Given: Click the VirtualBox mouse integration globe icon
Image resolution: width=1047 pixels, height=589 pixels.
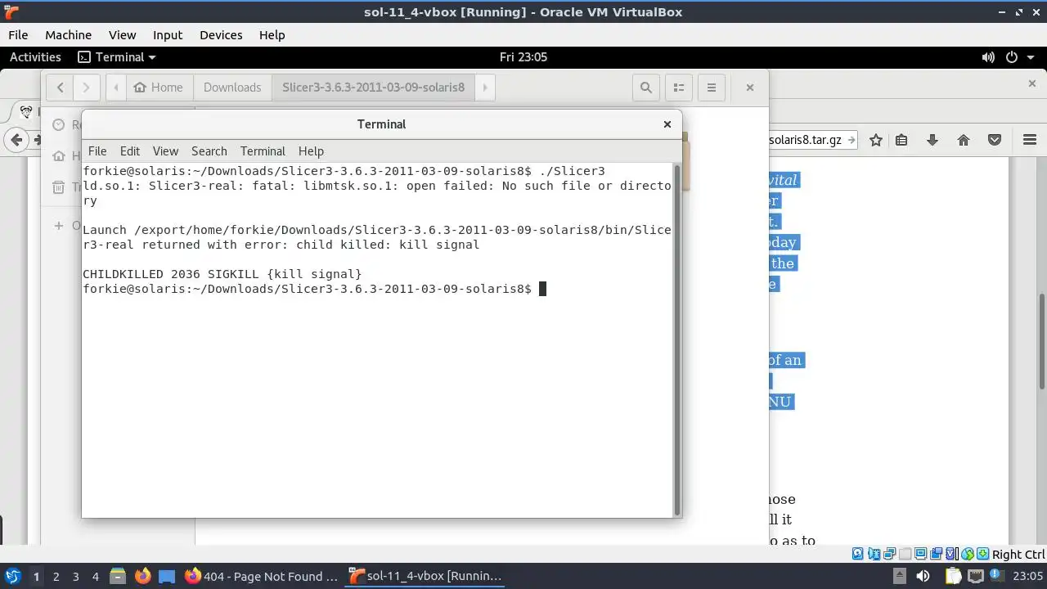Looking at the screenshot, I should tap(968, 554).
